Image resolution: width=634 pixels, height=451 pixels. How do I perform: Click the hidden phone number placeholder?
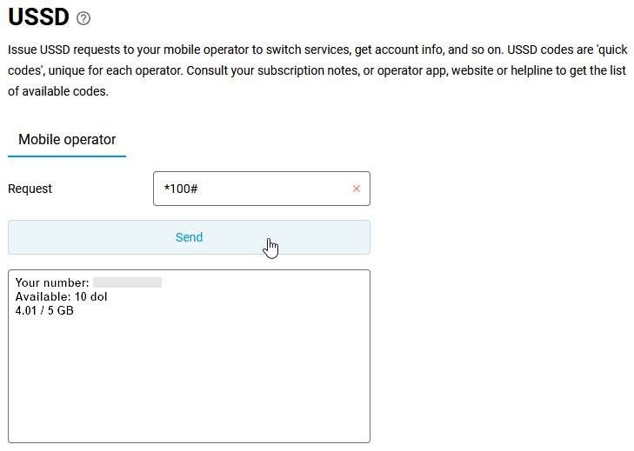(127, 282)
